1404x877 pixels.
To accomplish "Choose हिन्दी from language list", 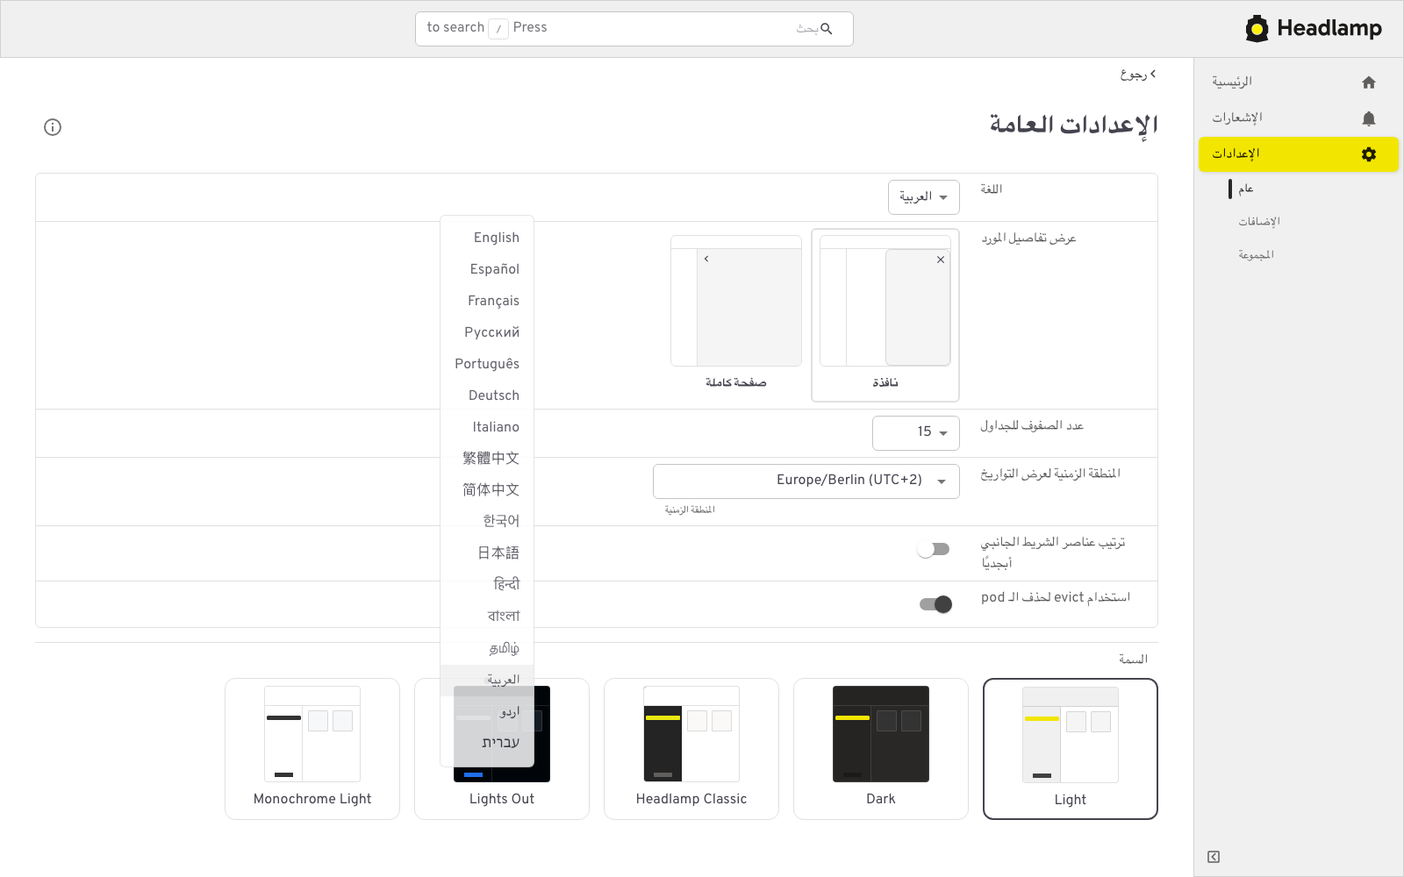I will pyautogui.click(x=487, y=585).
